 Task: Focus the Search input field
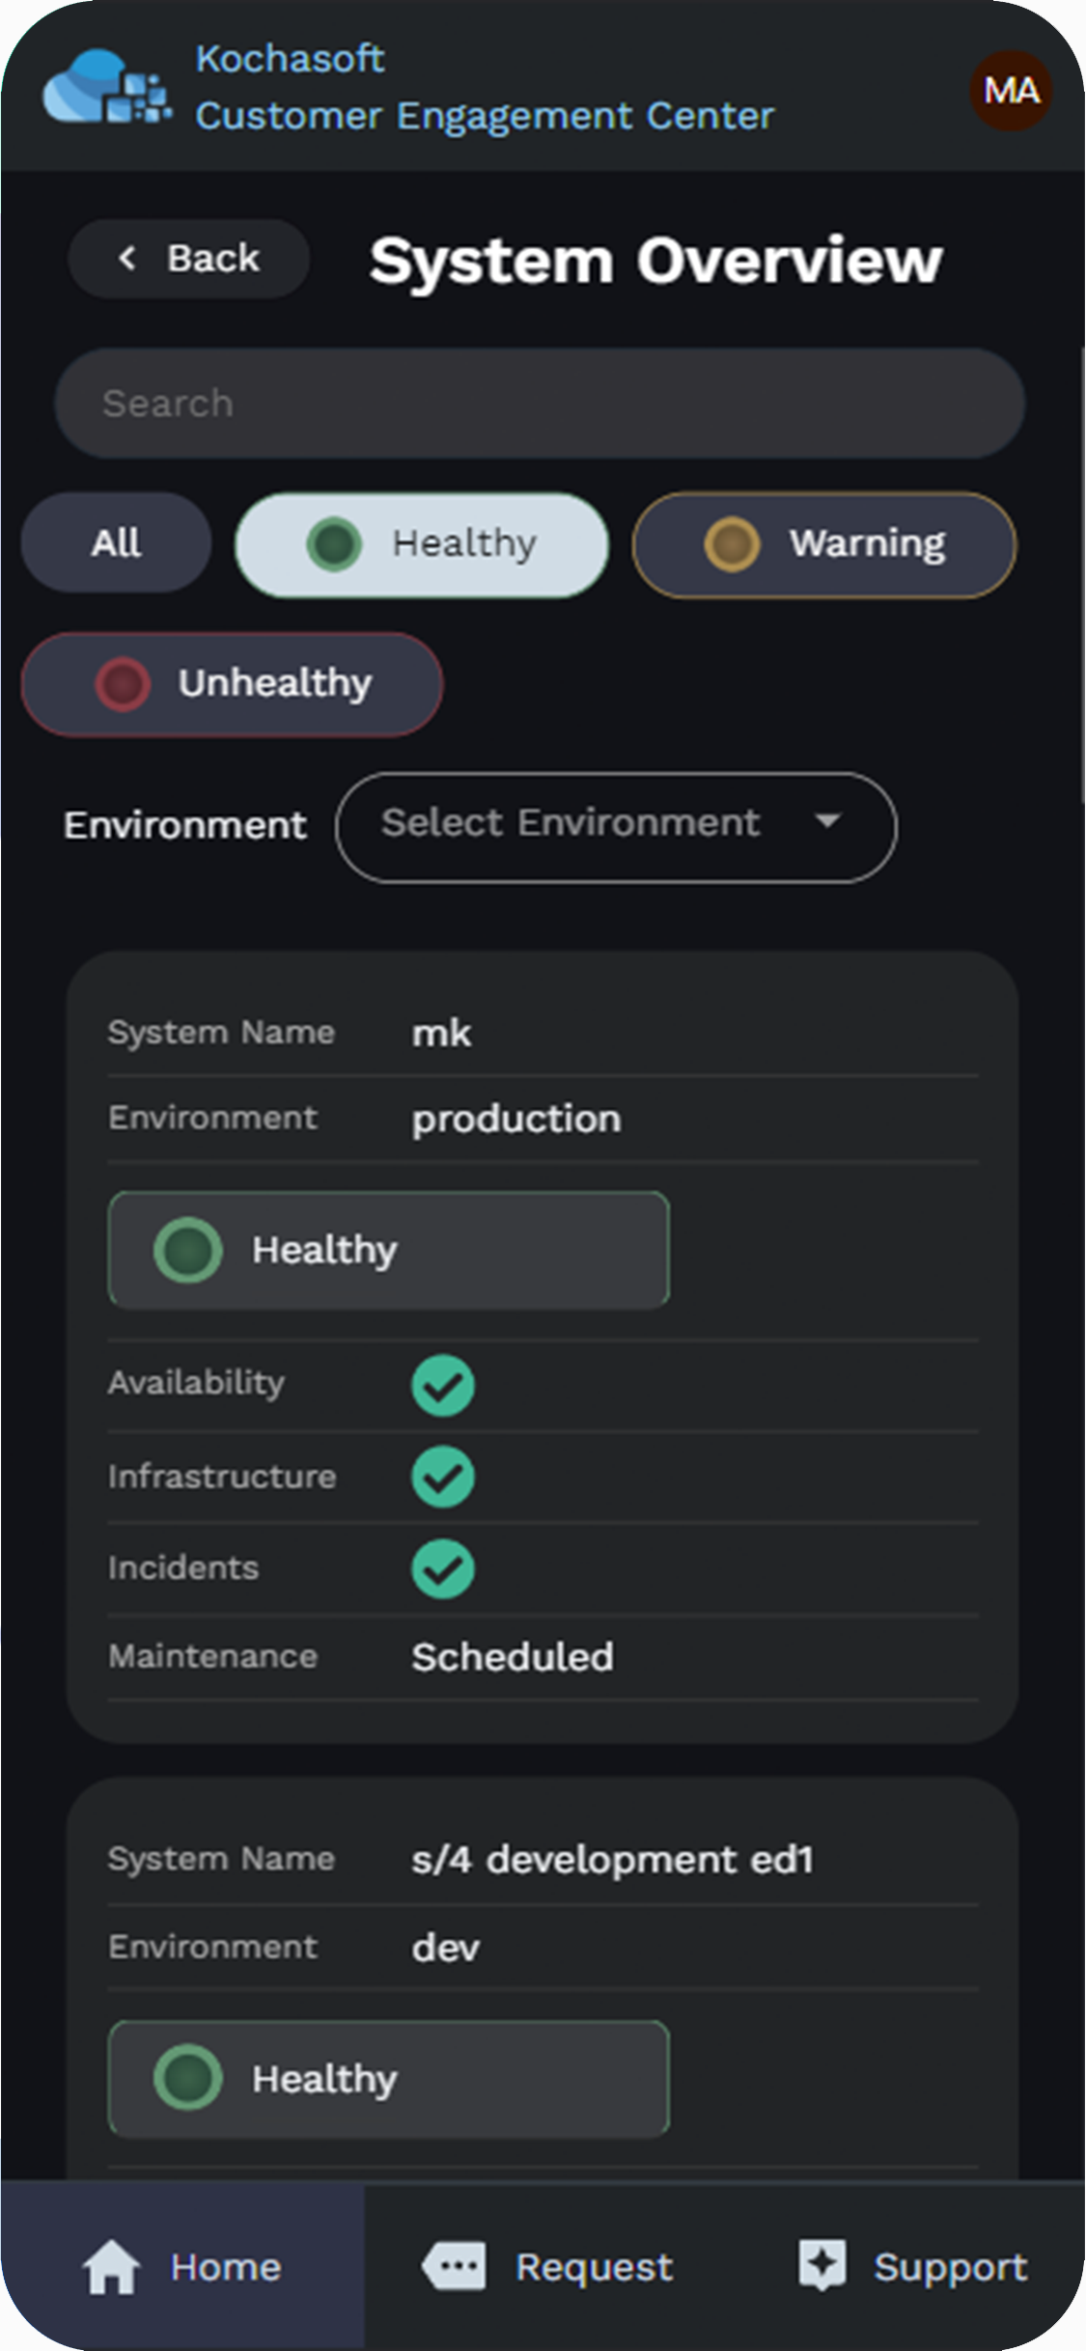pos(540,403)
